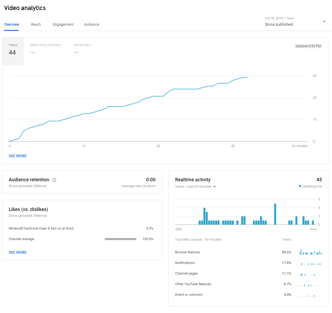Image resolution: width=332 pixels, height=313 pixels.
Task: Click SEE MORE under the views chart
Action: click(x=18, y=156)
